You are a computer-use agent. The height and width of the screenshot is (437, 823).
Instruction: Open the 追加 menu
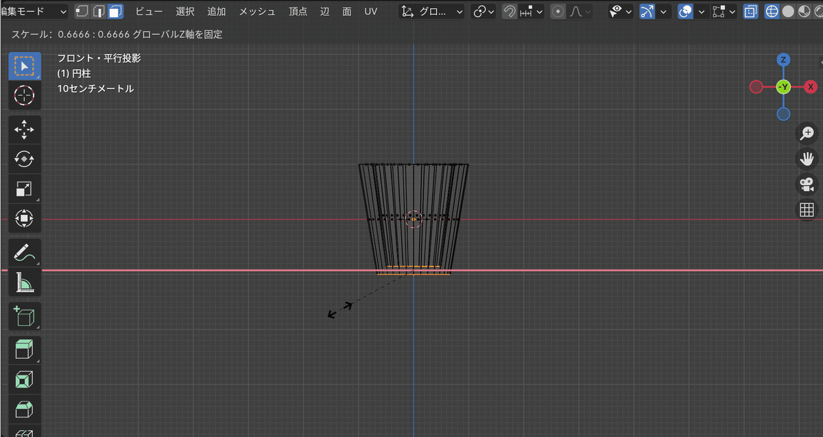[x=216, y=12]
